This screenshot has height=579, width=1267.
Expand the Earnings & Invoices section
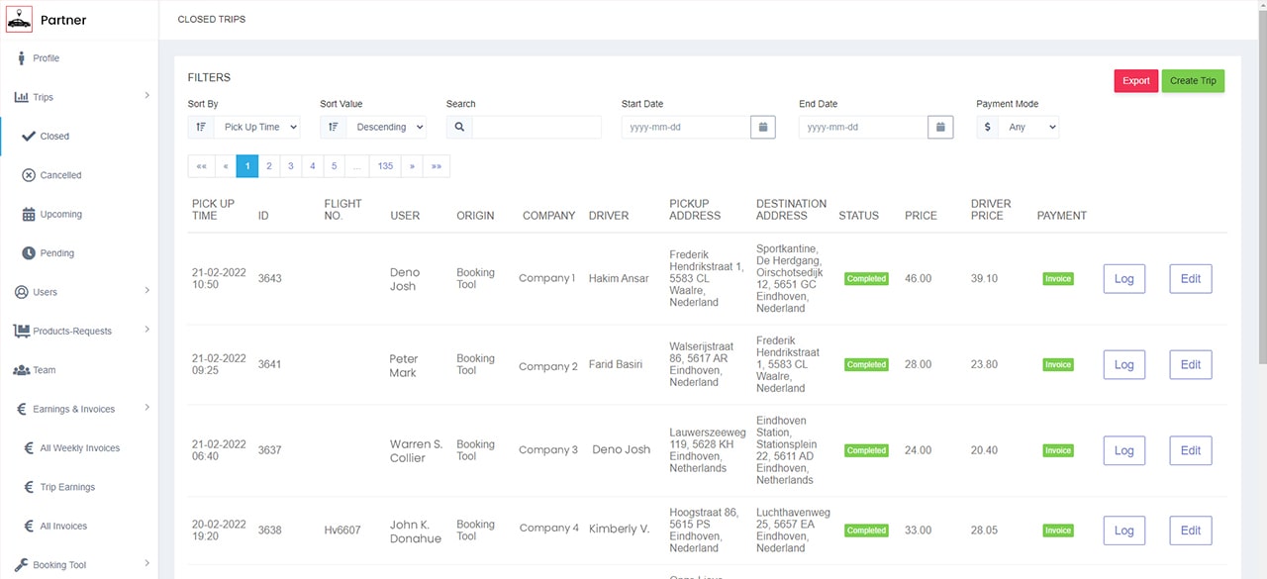pos(79,409)
